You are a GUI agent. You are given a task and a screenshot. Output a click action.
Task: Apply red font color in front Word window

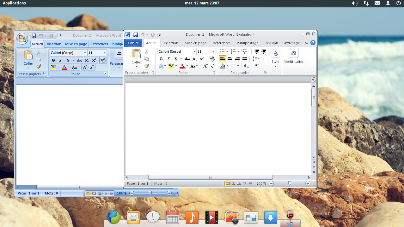click(182, 66)
